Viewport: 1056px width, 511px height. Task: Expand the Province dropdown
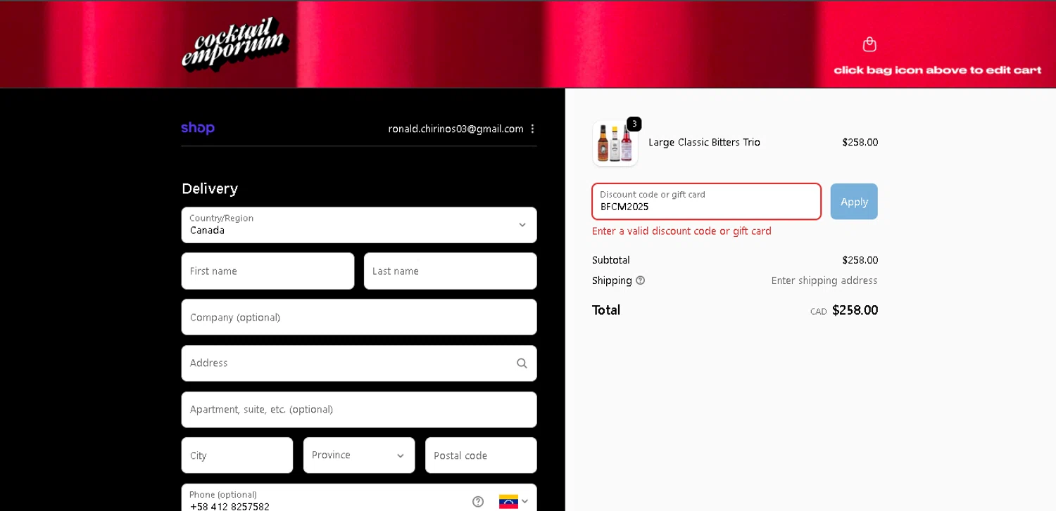[359, 455]
